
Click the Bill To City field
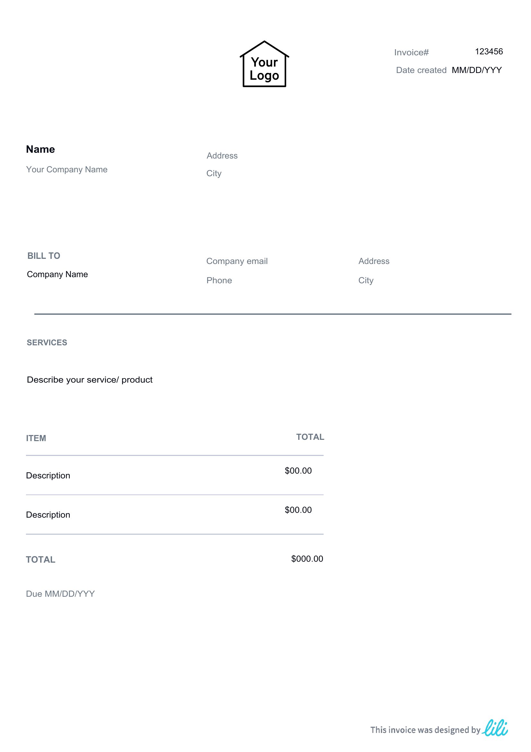tap(366, 280)
